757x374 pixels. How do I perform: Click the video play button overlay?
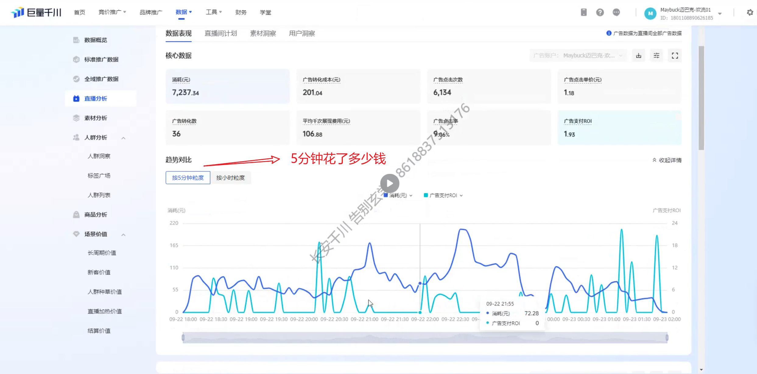[390, 183]
